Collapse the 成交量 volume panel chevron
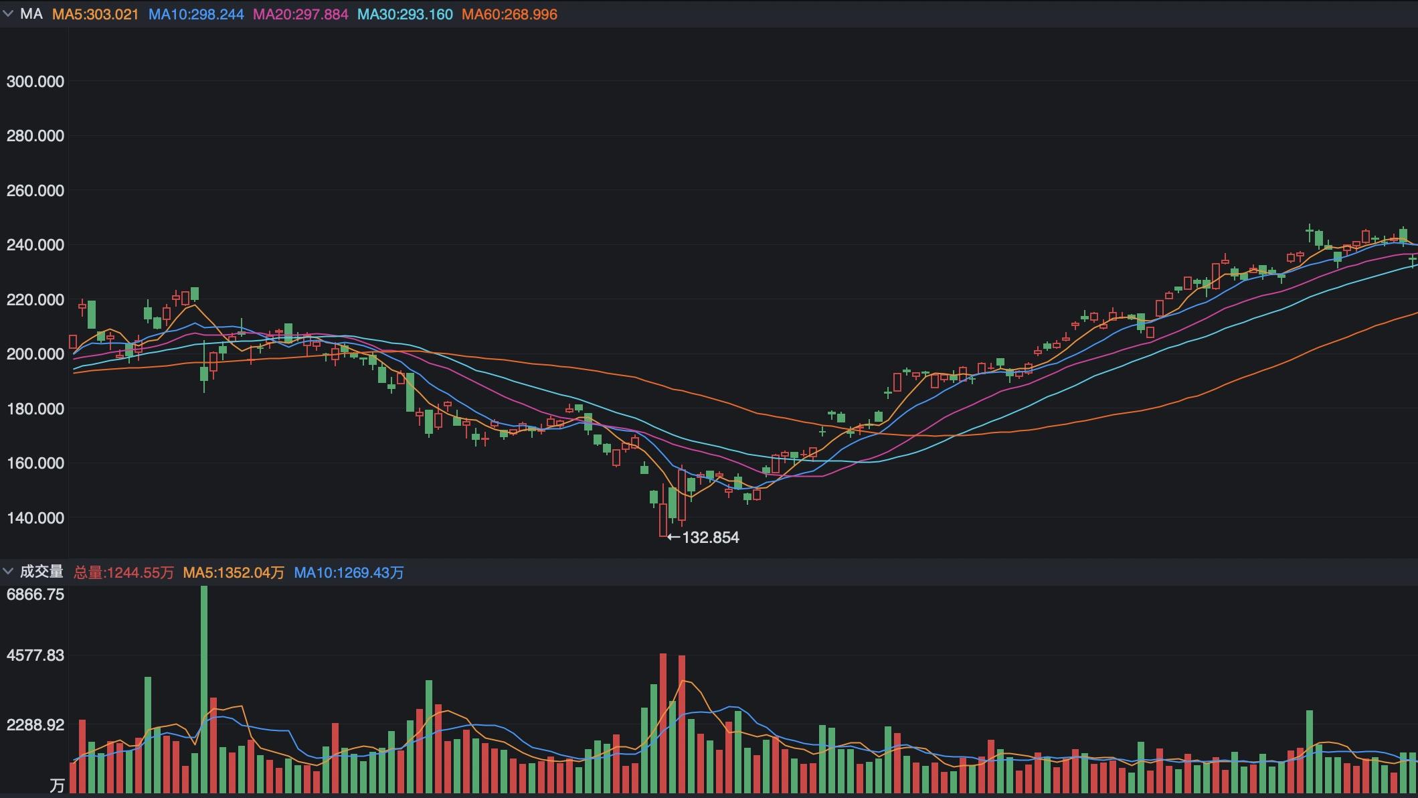This screenshot has height=798, width=1418. [x=8, y=572]
